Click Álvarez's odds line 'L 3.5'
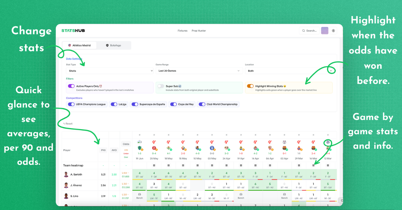The width and height of the screenshot is (402, 210). pos(126,184)
